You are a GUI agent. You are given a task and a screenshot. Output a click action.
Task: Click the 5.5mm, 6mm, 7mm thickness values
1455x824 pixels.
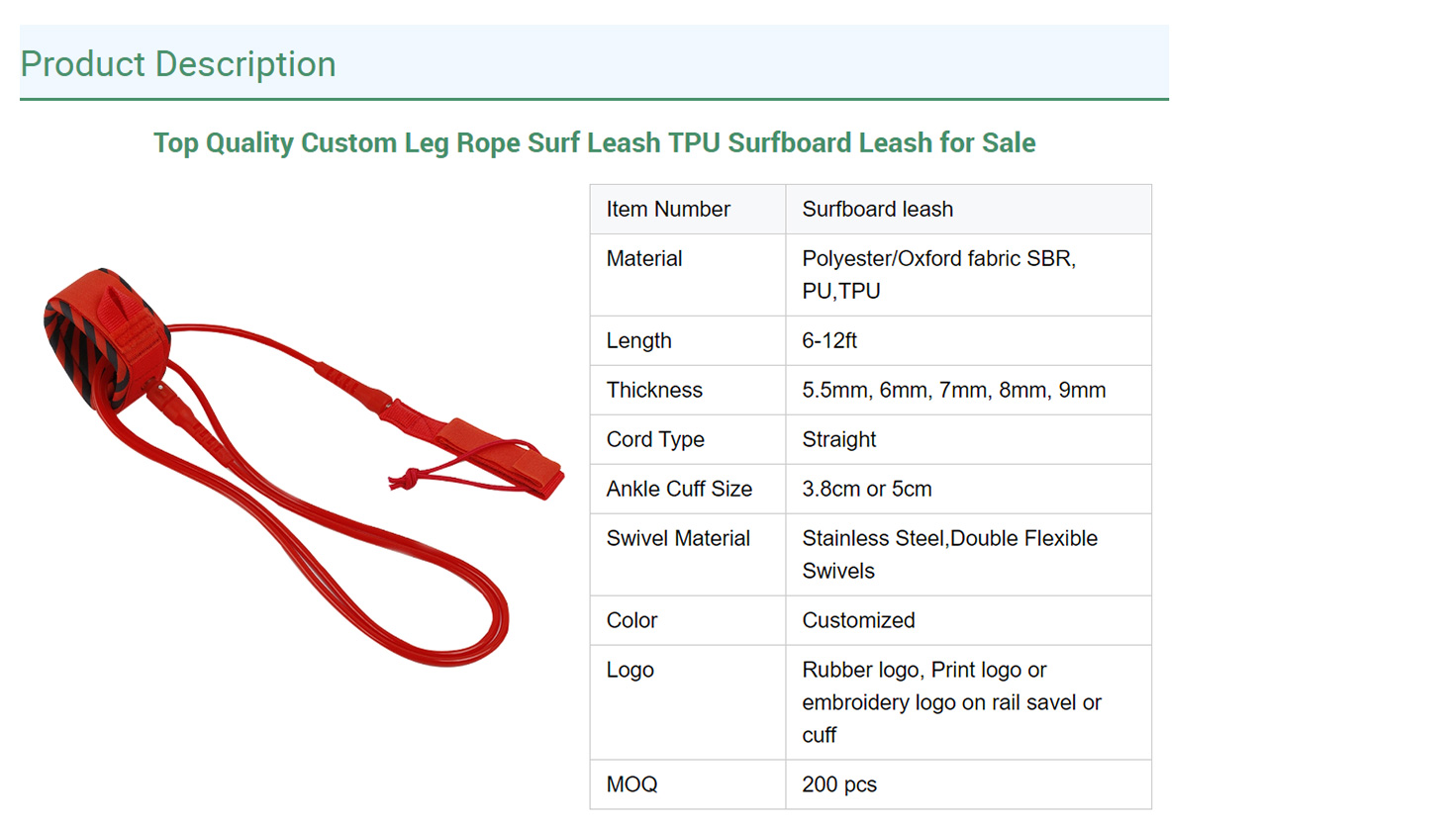pos(953,391)
